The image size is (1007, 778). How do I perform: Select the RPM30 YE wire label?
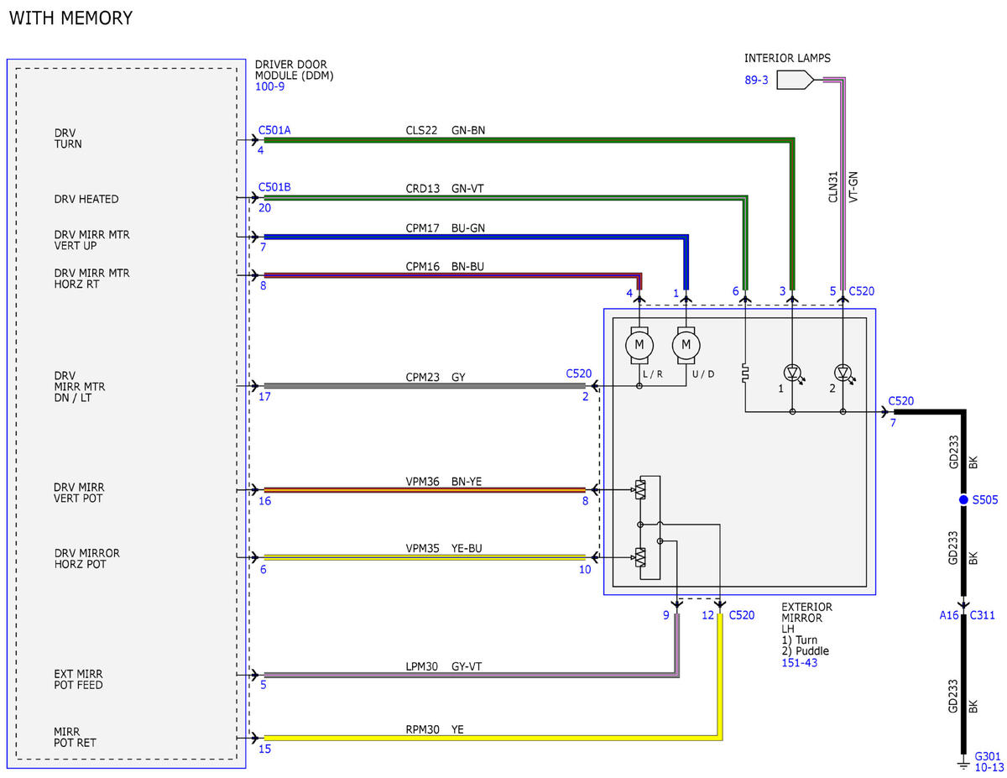[x=435, y=730]
